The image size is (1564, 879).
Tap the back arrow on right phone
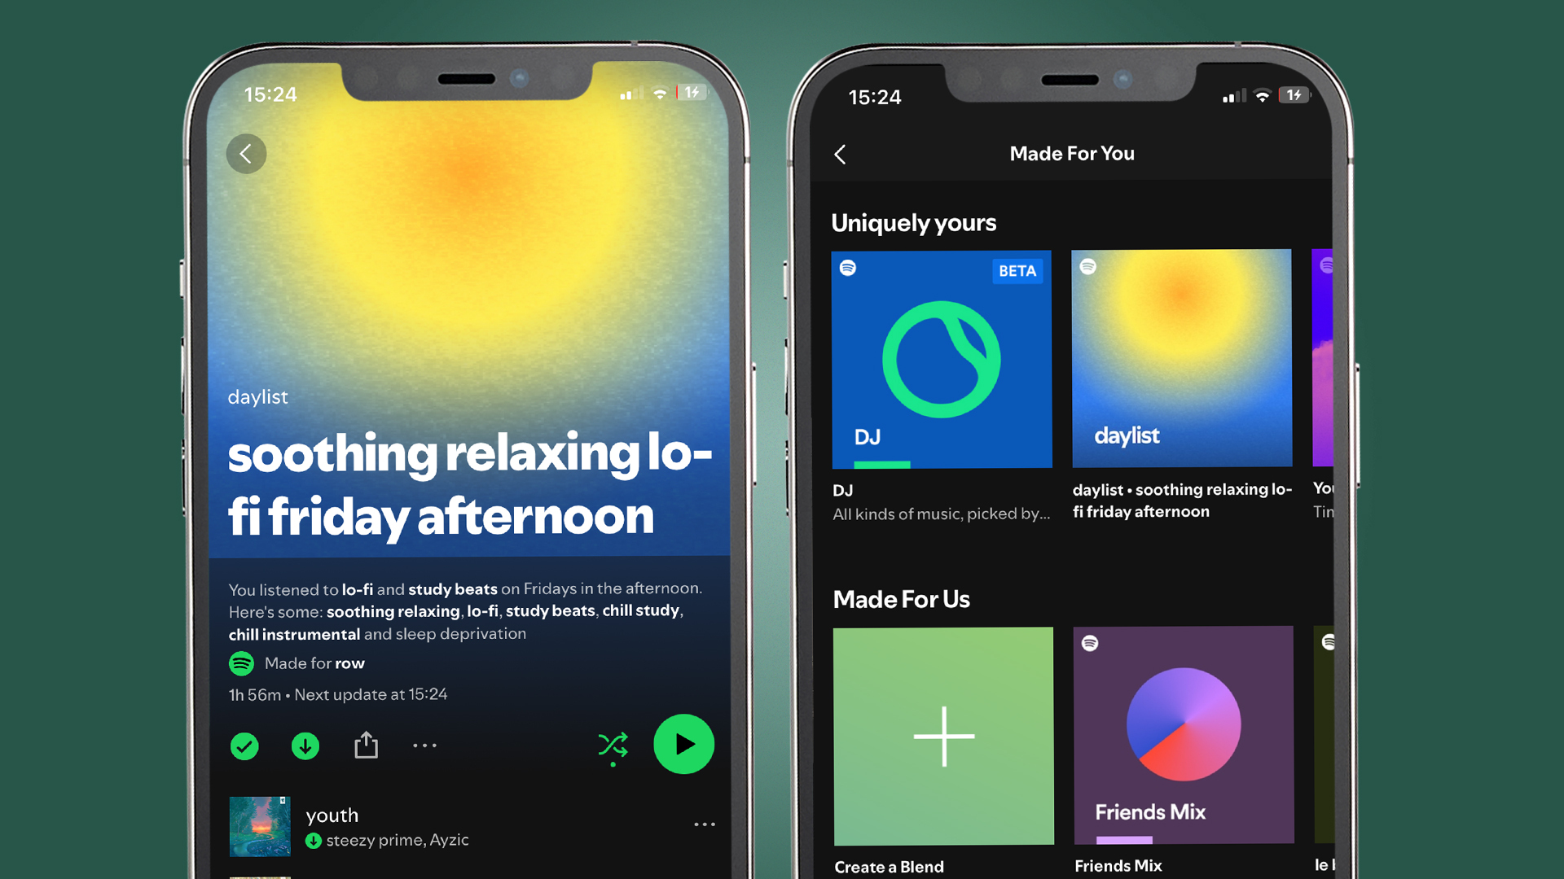841,155
